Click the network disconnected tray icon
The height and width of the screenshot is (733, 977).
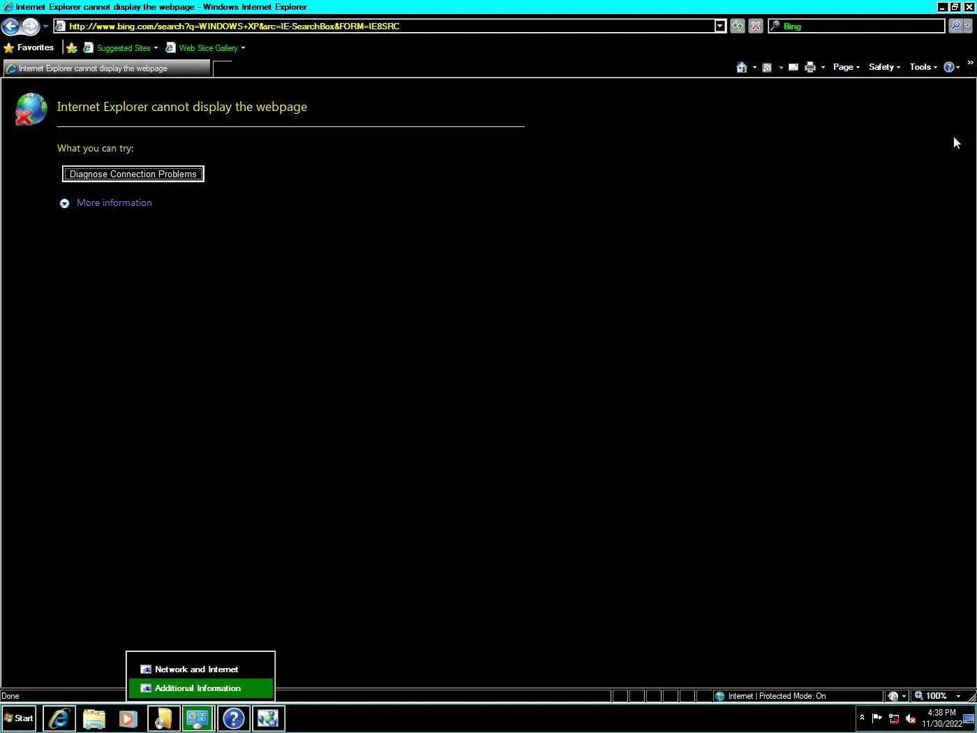894,718
